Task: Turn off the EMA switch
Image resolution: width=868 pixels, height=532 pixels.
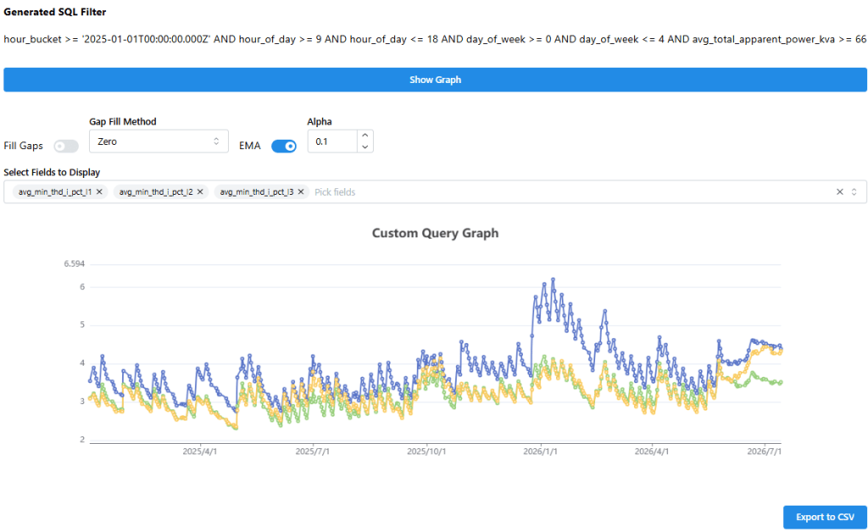Action: point(284,146)
